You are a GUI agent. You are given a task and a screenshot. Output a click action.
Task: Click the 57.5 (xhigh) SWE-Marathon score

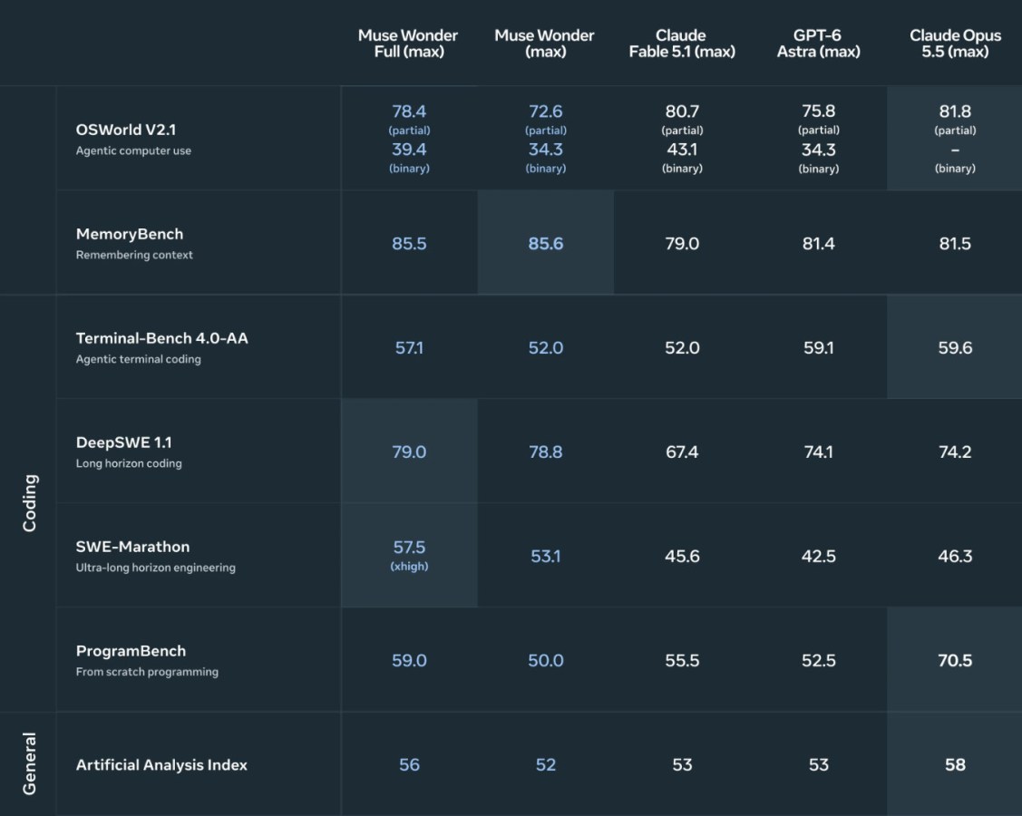[409, 555]
